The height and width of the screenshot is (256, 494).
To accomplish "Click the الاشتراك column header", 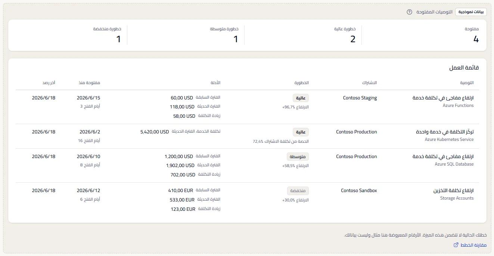I will 369,83.
